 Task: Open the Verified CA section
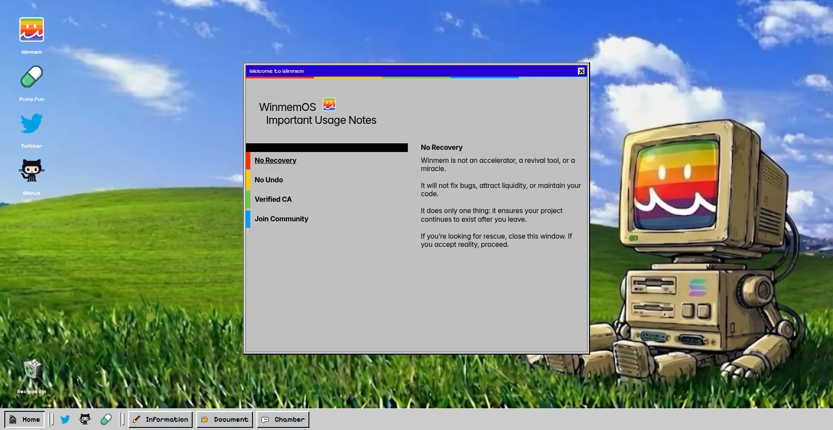[x=273, y=199]
